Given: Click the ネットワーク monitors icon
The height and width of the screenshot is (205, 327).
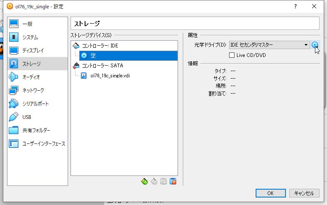Looking at the screenshot, I should tap(14, 91).
